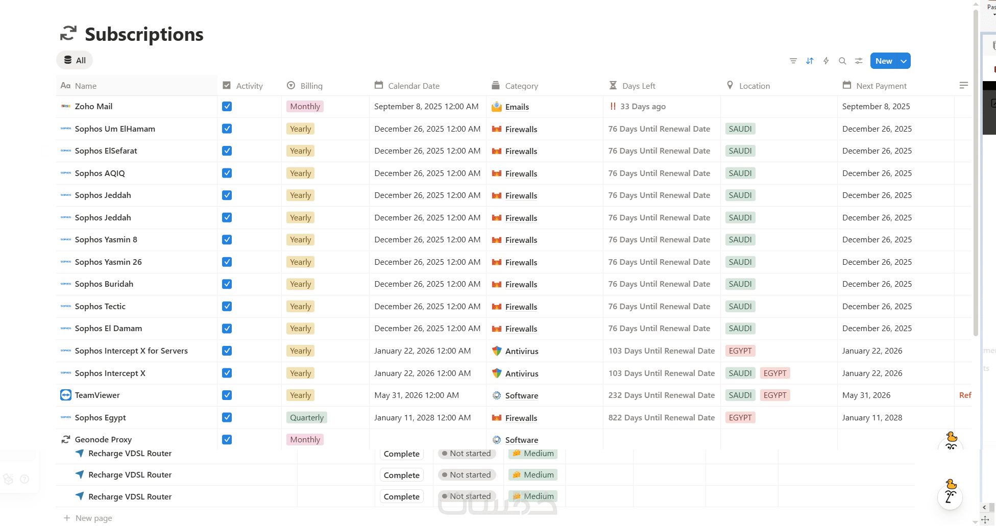Add a New page at the bottom
Viewport: 996px width, 526px height.
(x=88, y=518)
